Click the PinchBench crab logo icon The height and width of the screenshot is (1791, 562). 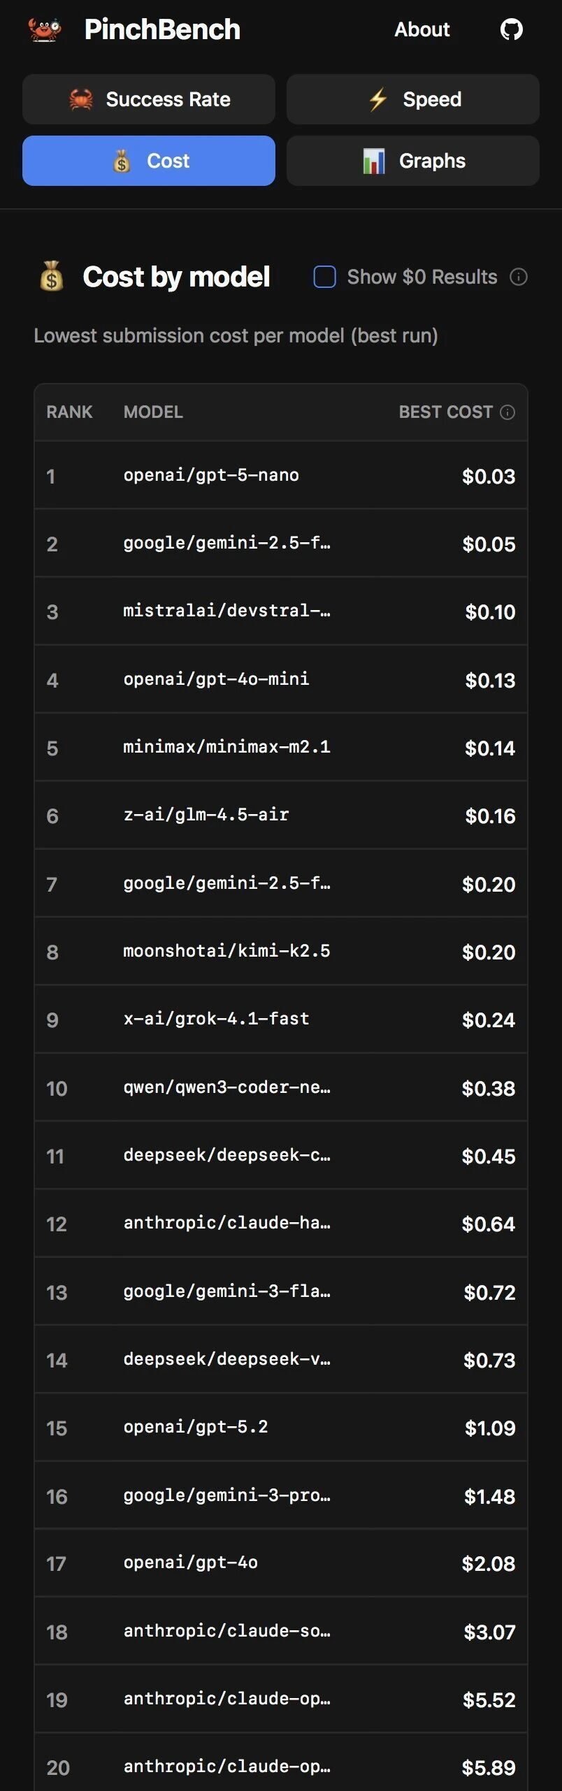(x=45, y=29)
